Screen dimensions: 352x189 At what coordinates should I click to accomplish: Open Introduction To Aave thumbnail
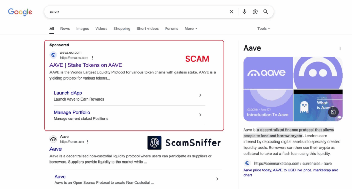(x=268, y=105)
